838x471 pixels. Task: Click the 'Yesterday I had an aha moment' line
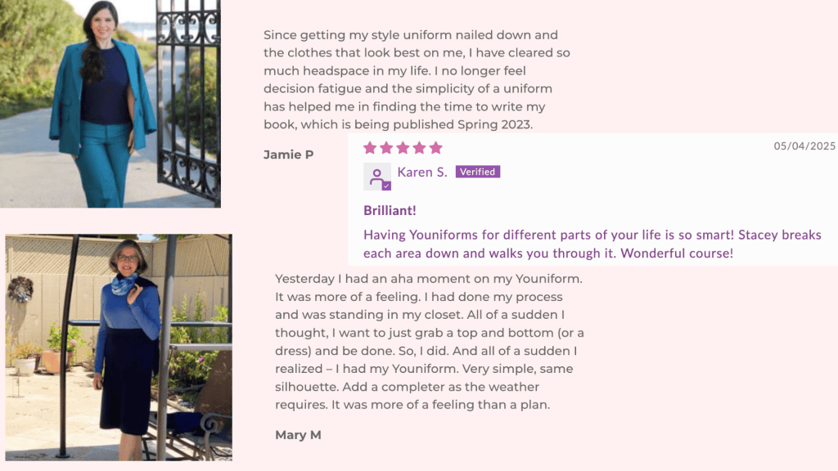click(x=428, y=279)
